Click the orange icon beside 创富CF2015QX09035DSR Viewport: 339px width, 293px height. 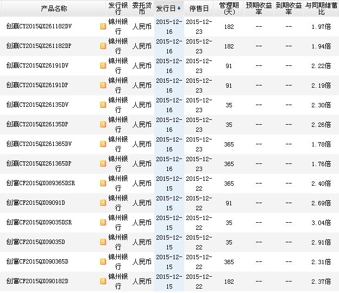point(103,222)
